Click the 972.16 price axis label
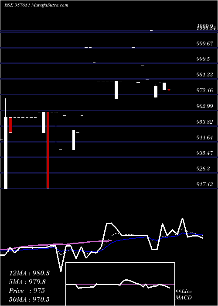Image resolution: width=218 pixels, height=306 pixels. 204,90
